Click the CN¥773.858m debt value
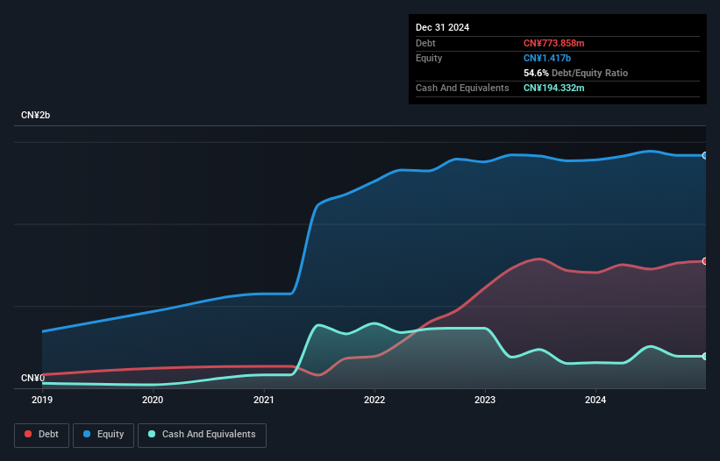This screenshot has width=720, height=461. [553, 43]
